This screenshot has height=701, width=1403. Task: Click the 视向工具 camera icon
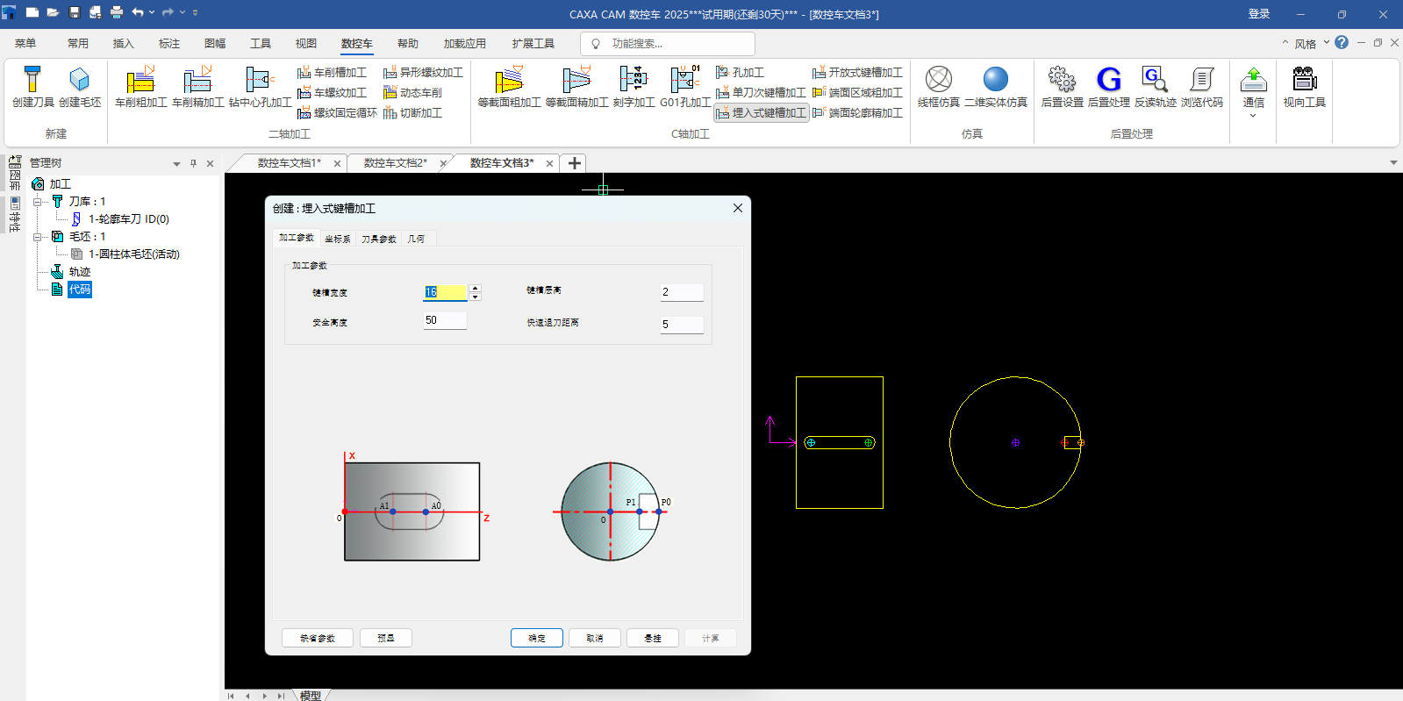tap(1304, 80)
